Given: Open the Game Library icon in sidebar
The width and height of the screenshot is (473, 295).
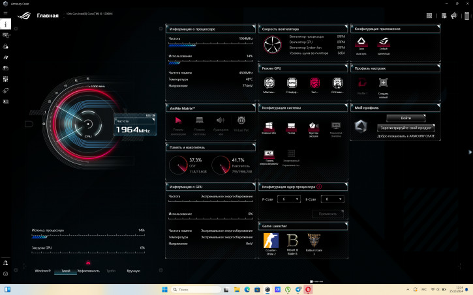Looking at the screenshot, I should pyautogui.click(x=5, y=68).
